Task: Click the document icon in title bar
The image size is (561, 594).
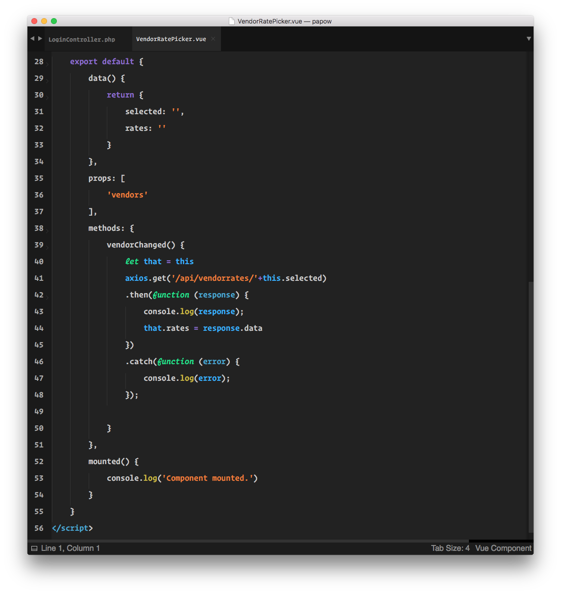Action: (232, 21)
